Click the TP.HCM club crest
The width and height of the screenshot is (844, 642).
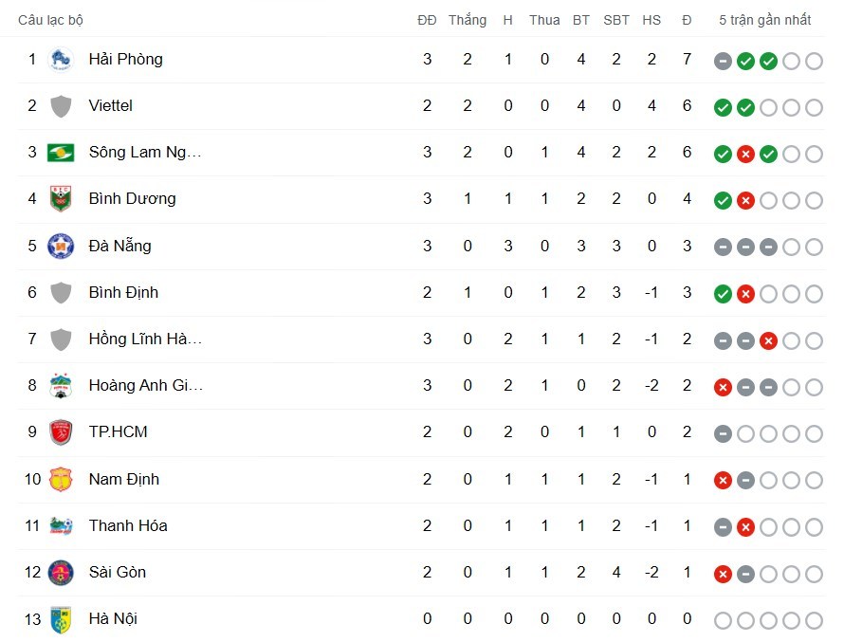[61, 432]
